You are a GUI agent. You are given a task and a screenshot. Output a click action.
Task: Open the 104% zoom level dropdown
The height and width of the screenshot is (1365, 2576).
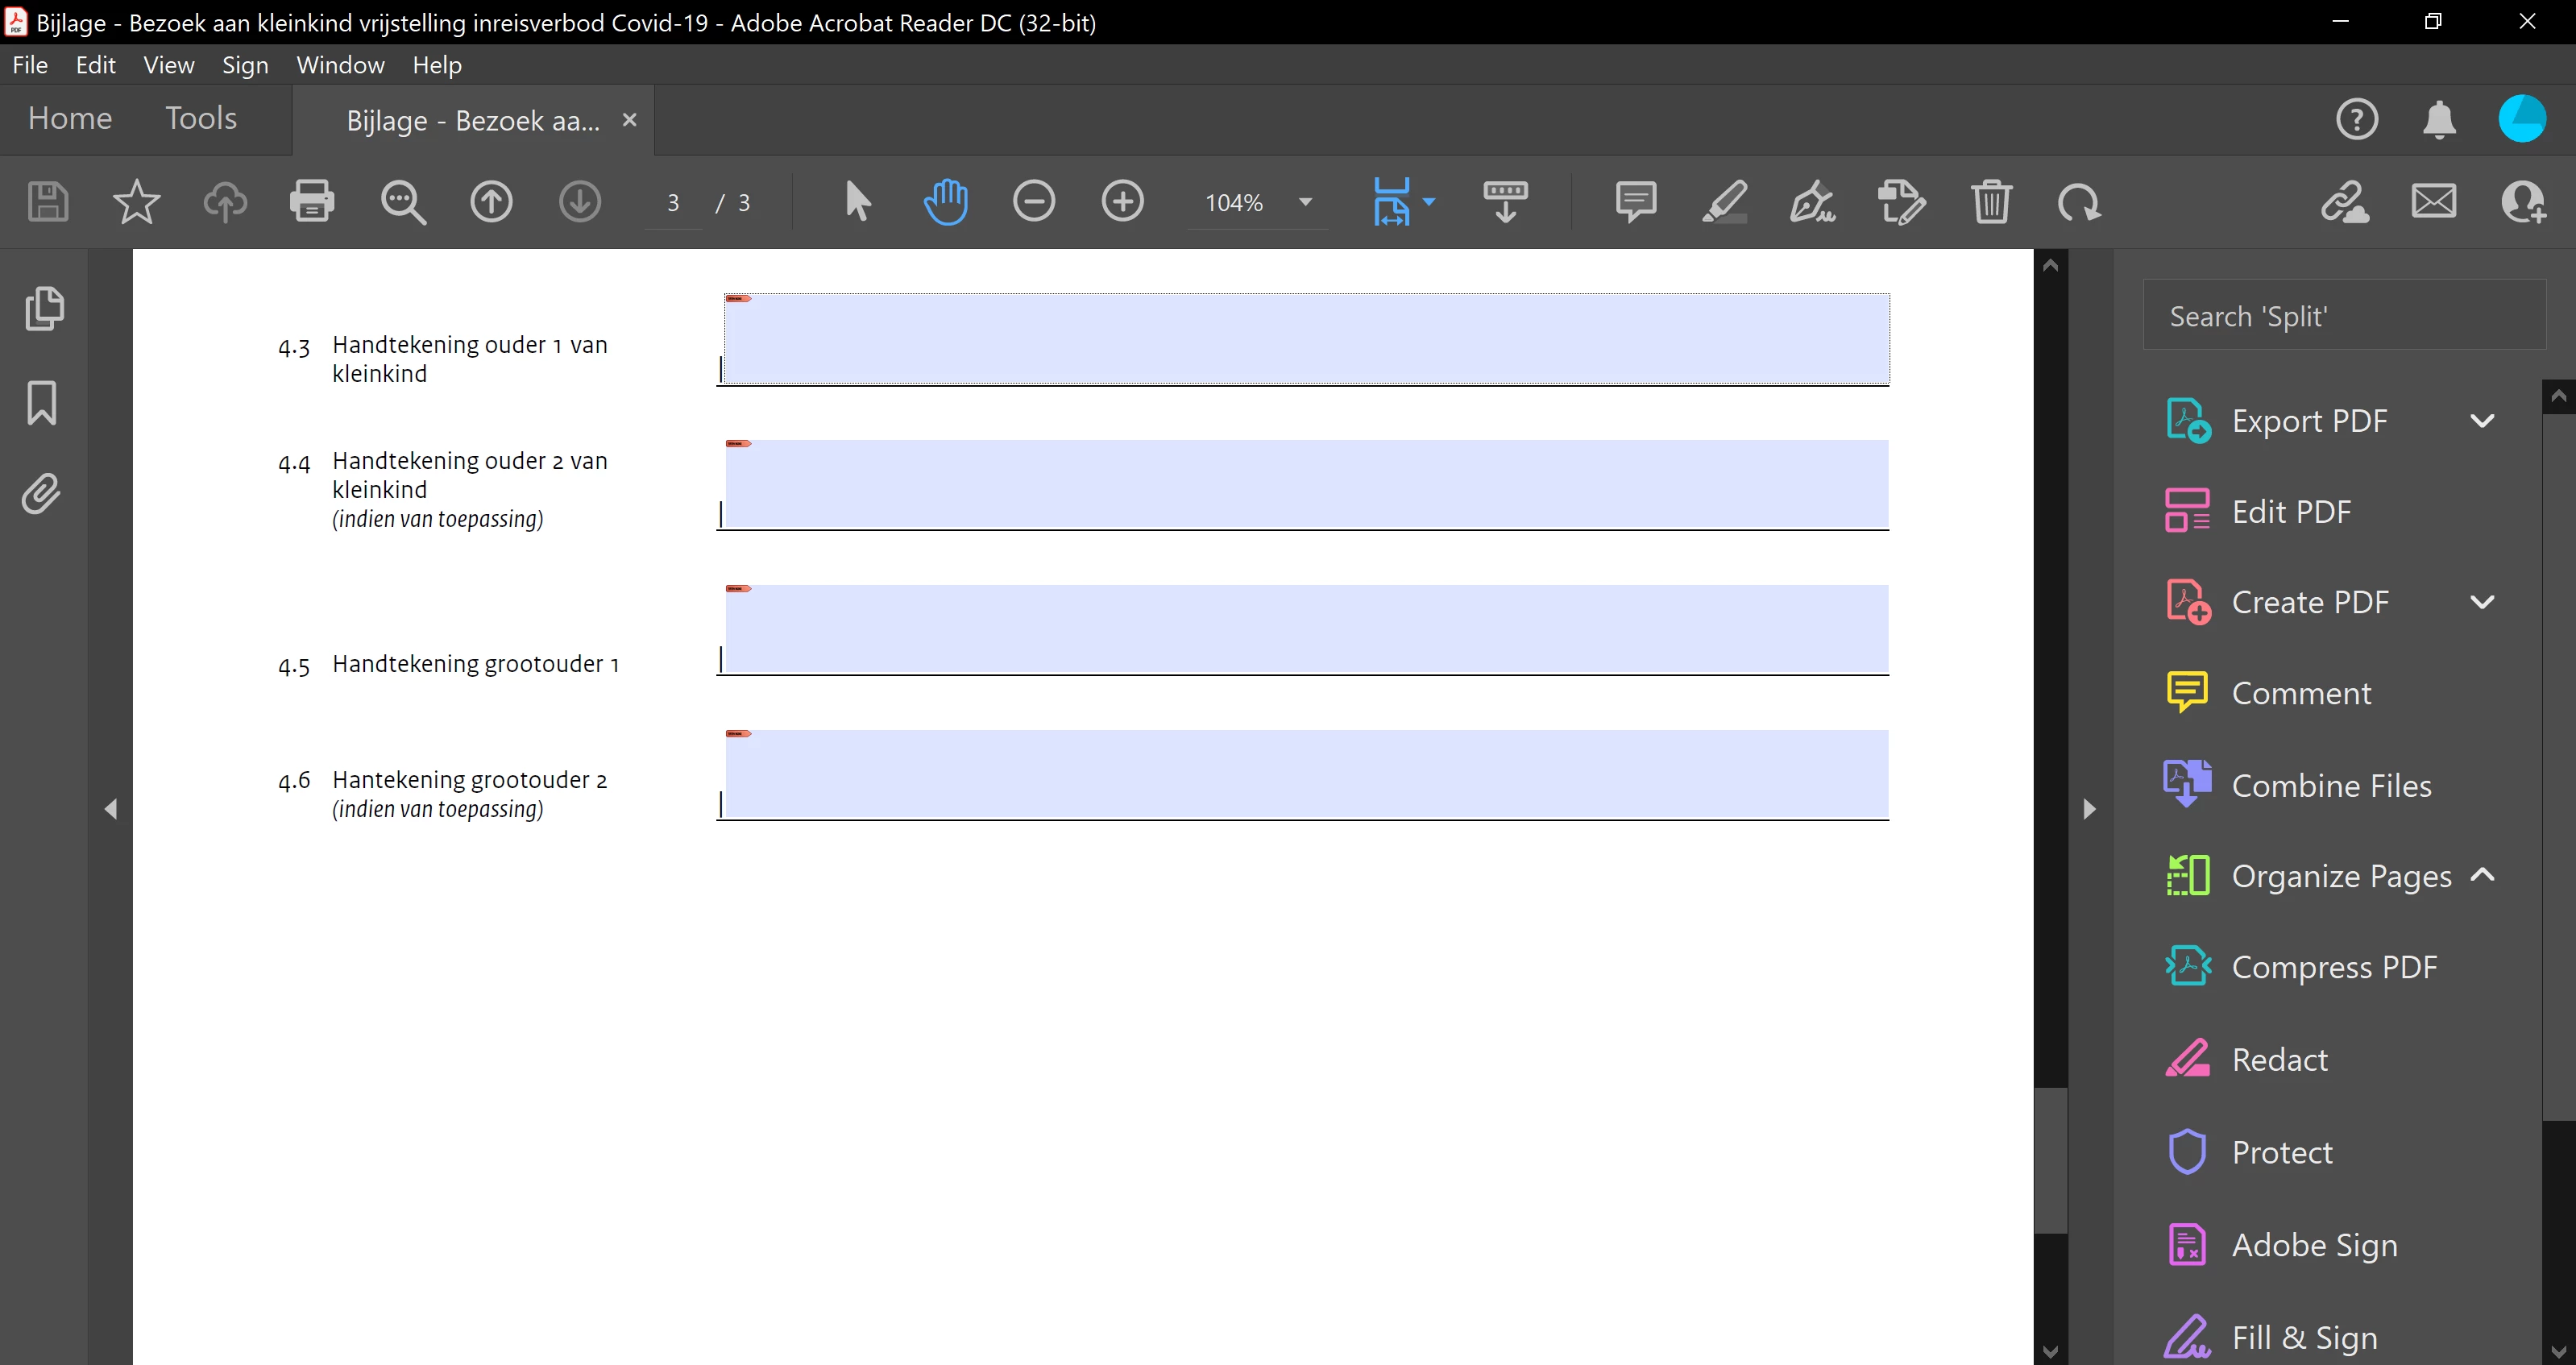(1305, 202)
